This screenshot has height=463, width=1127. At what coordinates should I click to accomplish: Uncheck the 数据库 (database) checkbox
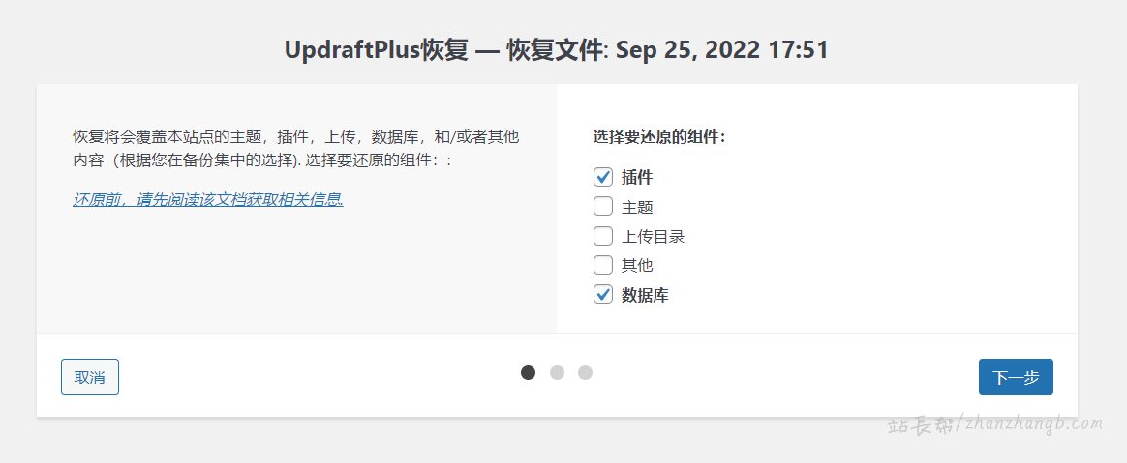(603, 295)
